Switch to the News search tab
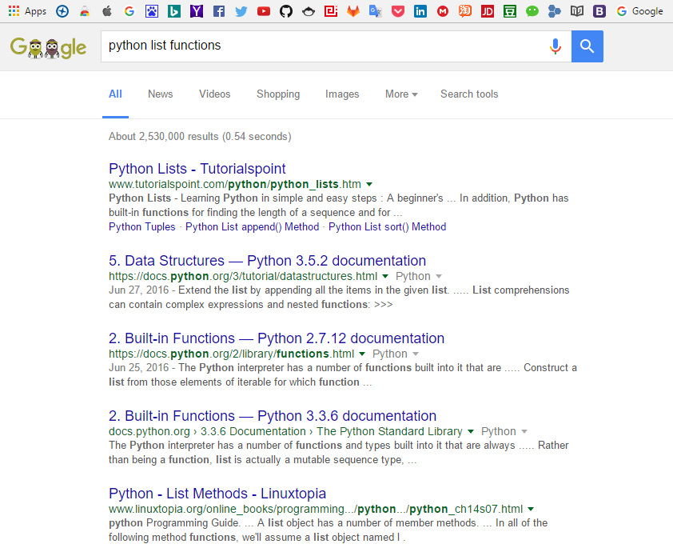The width and height of the screenshot is (673, 556). (160, 94)
